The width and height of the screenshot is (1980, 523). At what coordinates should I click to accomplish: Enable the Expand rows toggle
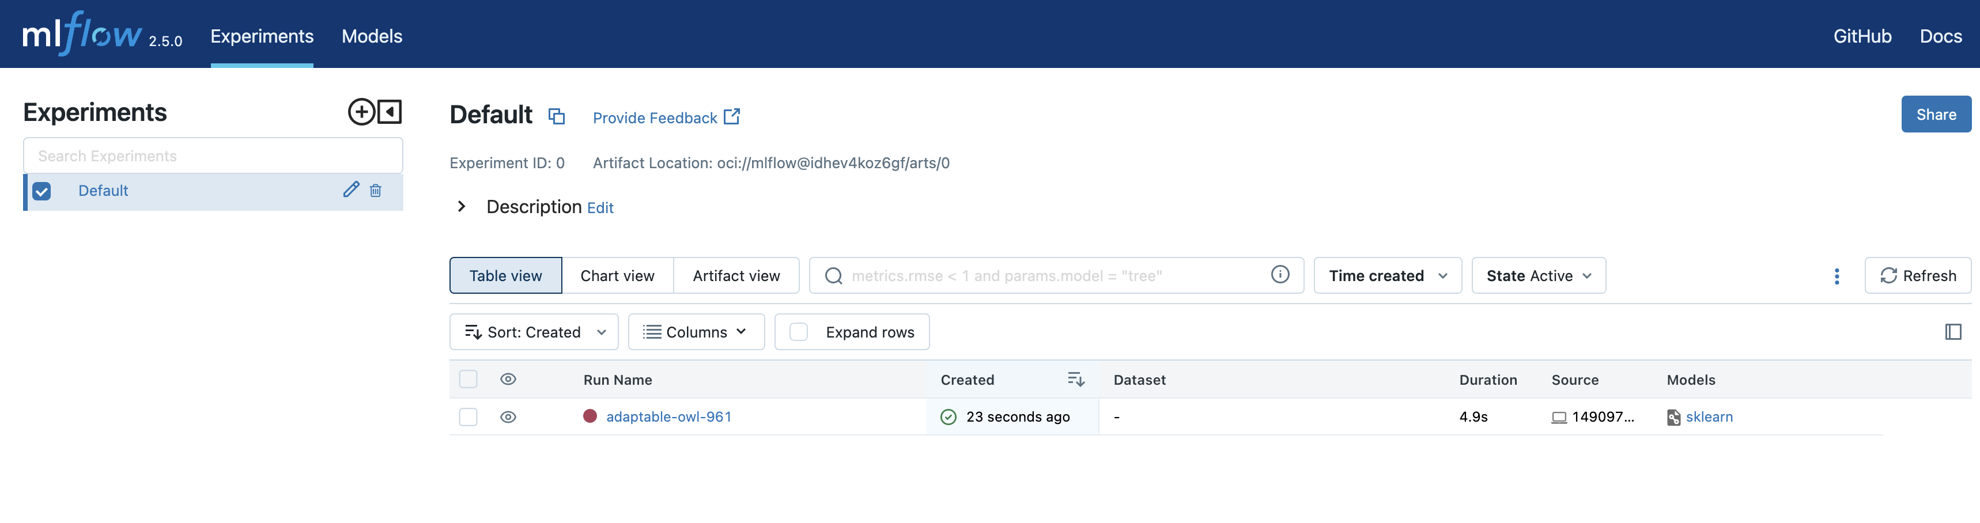799,331
